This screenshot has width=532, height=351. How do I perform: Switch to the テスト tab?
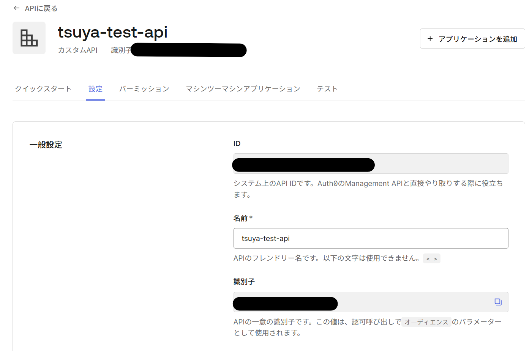point(327,88)
